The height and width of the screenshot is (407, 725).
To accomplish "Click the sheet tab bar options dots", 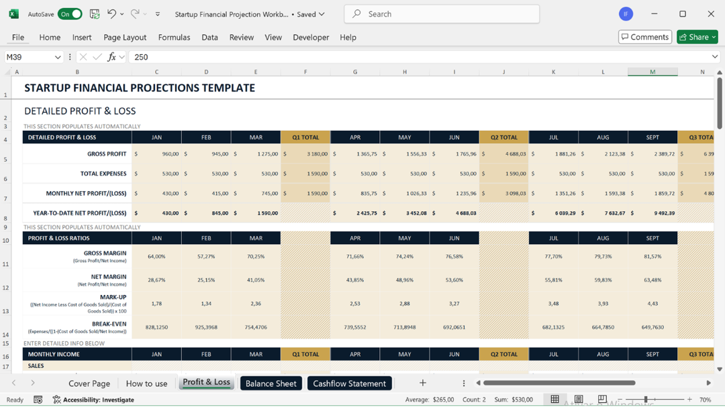I will click(464, 383).
